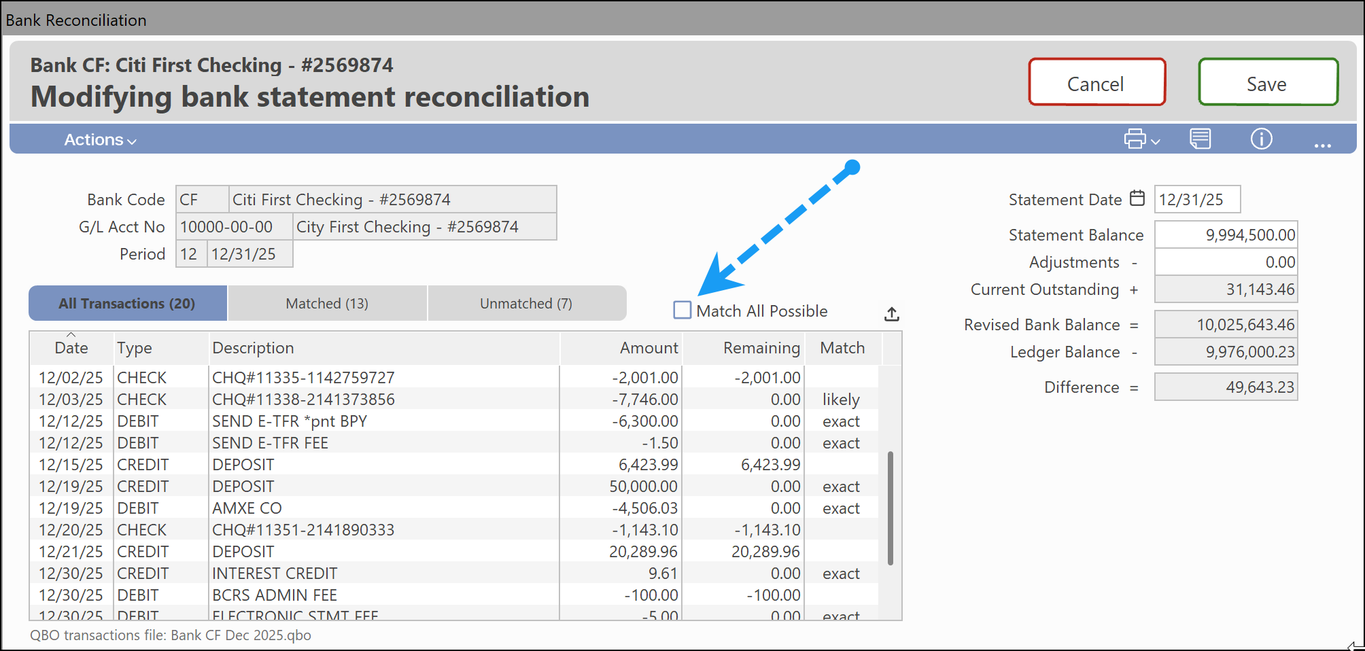Select the AMXE CO transaction
1365x651 pixels.
(454, 508)
